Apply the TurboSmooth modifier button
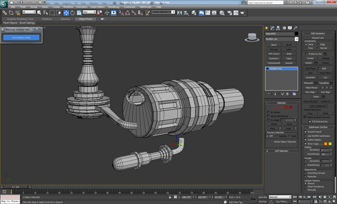The height and width of the screenshot is (204, 337). click(274, 63)
